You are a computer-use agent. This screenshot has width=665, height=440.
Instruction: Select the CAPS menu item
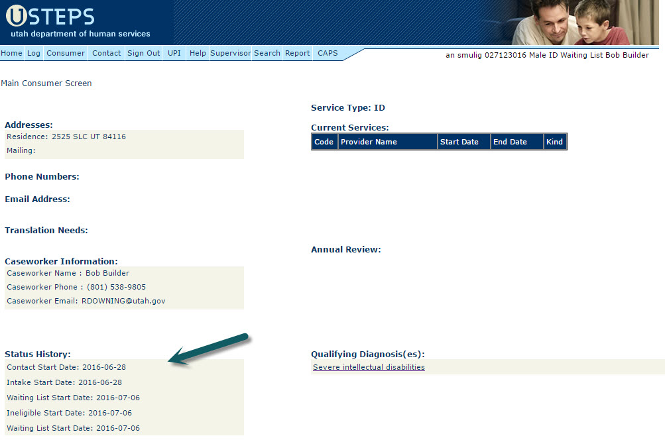tap(328, 53)
